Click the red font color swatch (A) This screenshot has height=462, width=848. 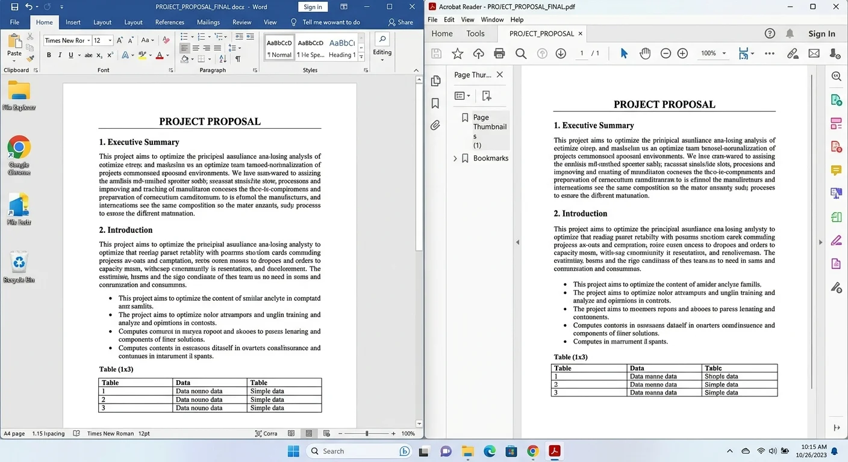[x=160, y=55]
